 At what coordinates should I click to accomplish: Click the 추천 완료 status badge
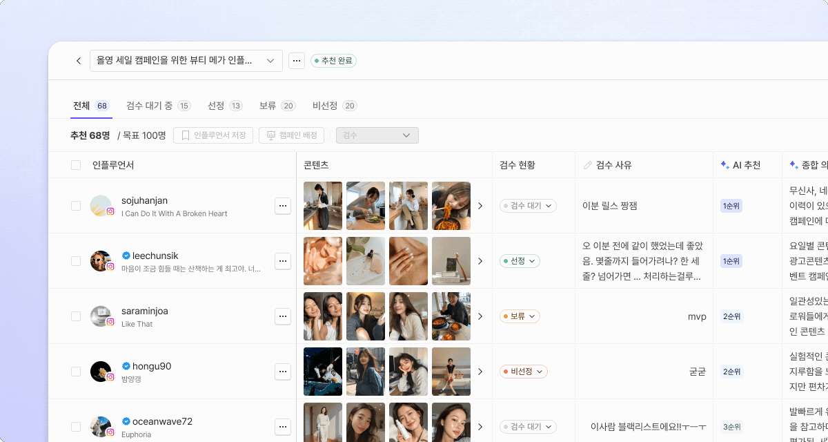click(333, 61)
